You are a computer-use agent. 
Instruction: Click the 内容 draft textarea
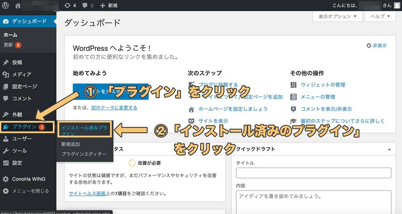coord(314,202)
